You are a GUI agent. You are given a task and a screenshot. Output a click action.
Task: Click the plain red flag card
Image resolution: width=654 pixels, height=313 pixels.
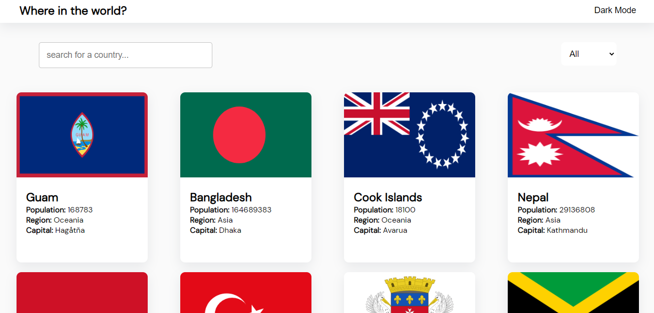click(82, 293)
